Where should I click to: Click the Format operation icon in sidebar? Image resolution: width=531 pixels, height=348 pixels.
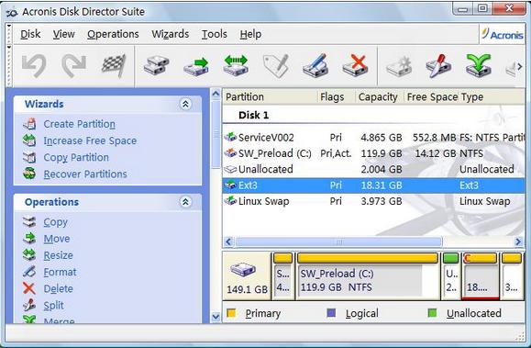pos(29,272)
